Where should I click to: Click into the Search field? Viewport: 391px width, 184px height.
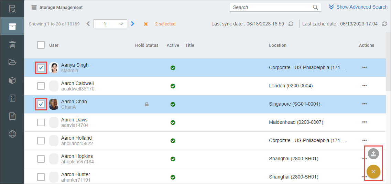point(271,7)
